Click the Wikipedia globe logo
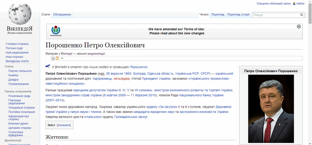Screen dimensions: 312x145 (x=20, y=15)
